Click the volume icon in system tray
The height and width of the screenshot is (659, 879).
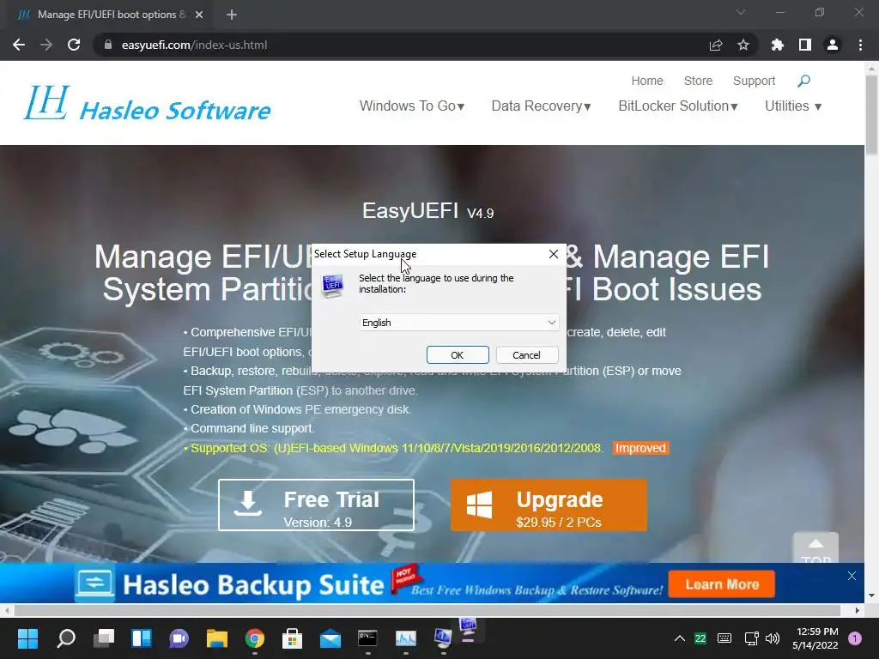tap(773, 638)
